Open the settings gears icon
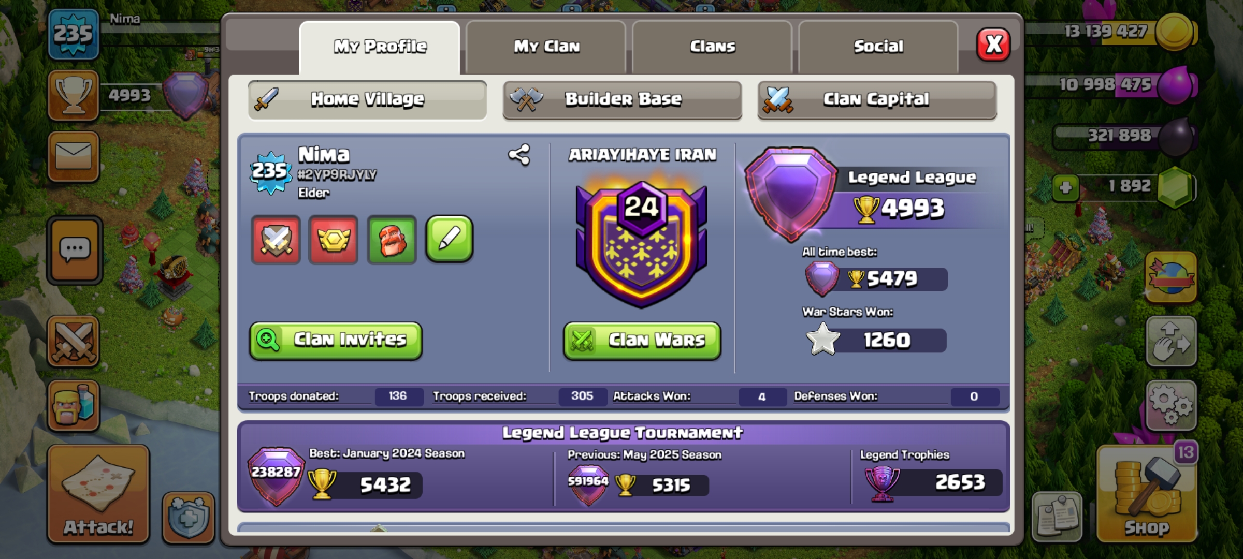Viewport: 1243px width, 559px height. (x=1171, y=406)
